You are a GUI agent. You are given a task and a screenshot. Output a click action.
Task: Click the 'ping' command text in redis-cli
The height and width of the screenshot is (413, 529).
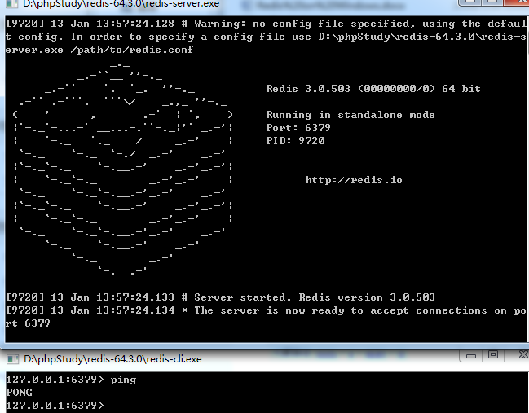pyautogui.click(x=123, y=380)
